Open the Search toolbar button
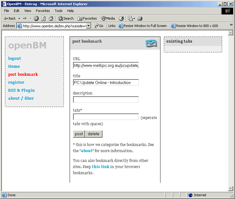This screenshot has width=235, height=199. pyautogui.click(x=66, y=18)
